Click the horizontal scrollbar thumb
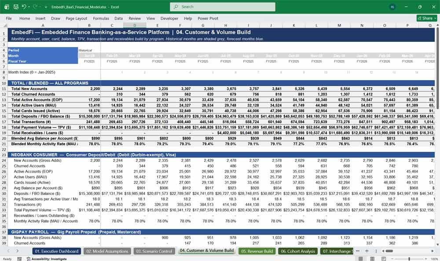This screenshot has height=261, width=440. click(x=389, y=251)
